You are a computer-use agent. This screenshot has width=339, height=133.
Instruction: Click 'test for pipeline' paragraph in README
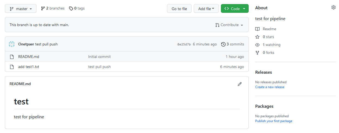point(29,117)
